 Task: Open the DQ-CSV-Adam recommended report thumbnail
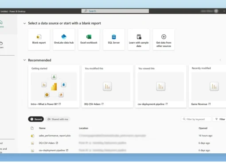(x=107, y=87)
